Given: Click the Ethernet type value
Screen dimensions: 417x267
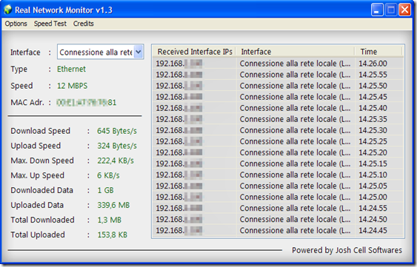Looking at the screenshot, I should (71, 69).
